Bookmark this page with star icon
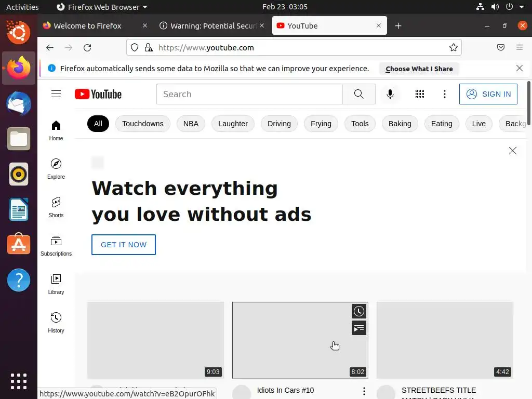The height and width of the screenshot is (399, 532). click(453, 47)
